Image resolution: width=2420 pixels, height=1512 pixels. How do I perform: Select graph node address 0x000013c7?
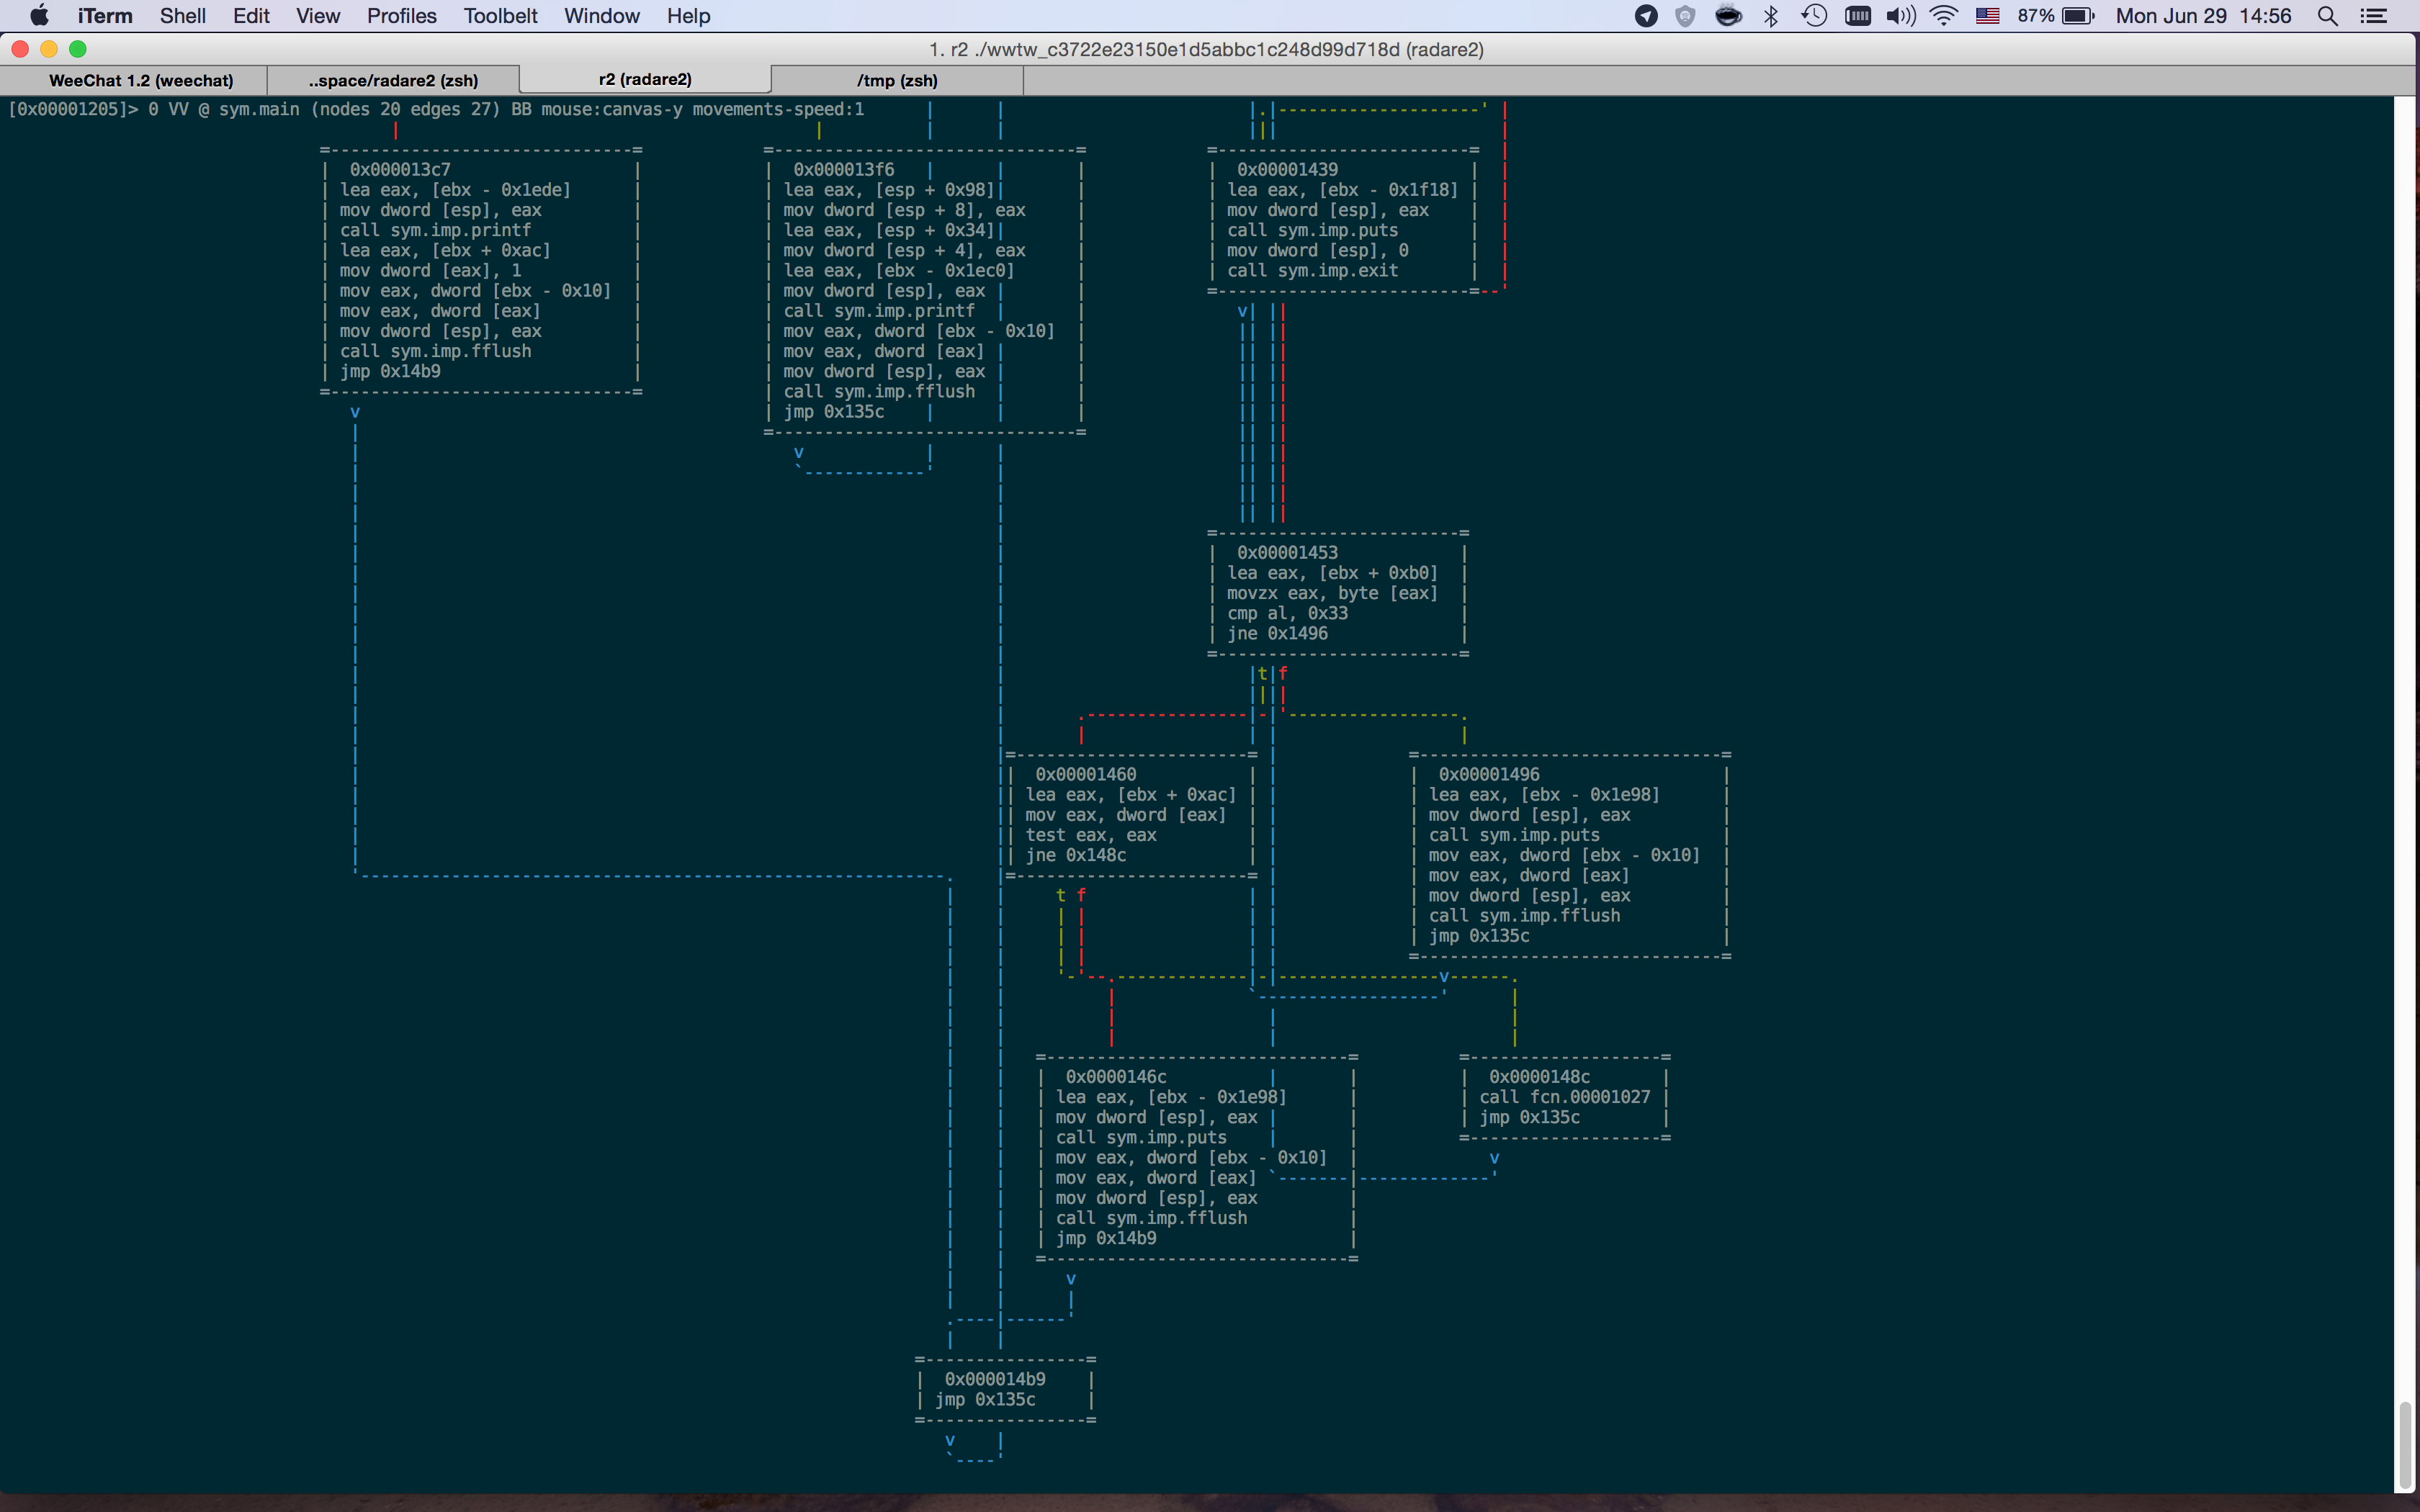(x=400, y=170)
